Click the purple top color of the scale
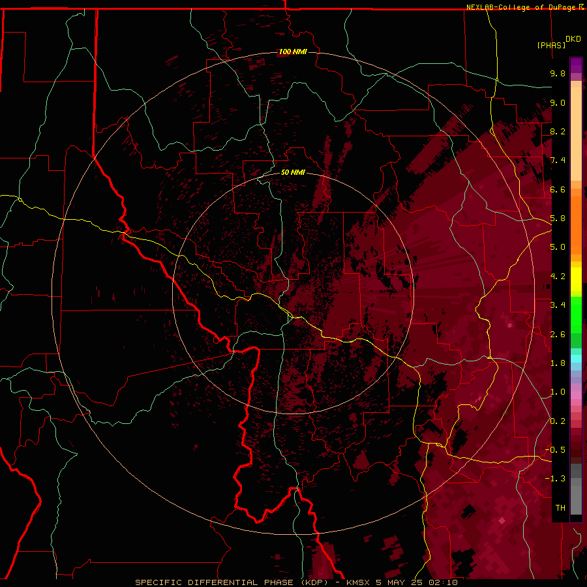The height and width of the screenshot is (587, 587). pyautogui.click(x=576, y=65)
